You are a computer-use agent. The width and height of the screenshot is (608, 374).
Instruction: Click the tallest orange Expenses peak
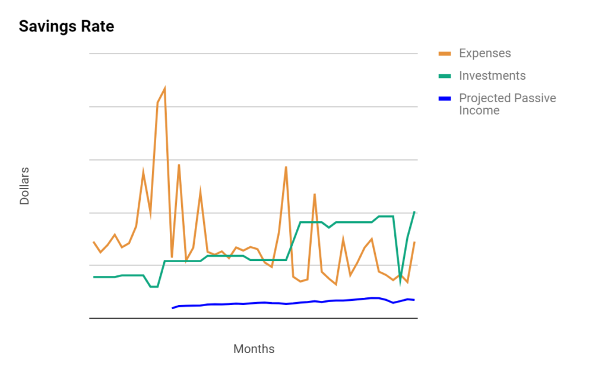165,89
